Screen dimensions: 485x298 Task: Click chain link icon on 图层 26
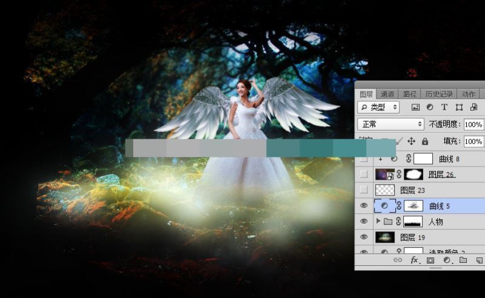[399, 174]
